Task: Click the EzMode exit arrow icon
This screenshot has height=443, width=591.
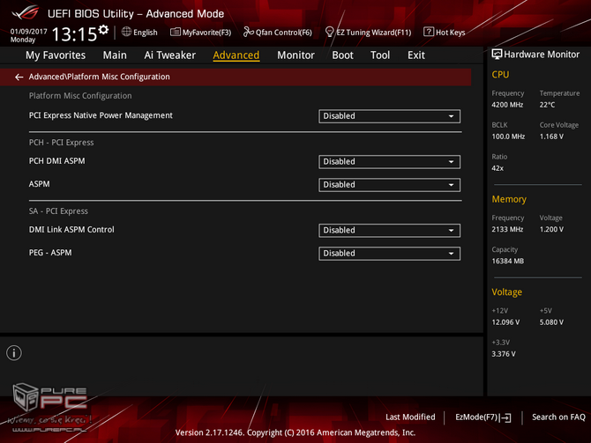Action: (x=507, y=417)
